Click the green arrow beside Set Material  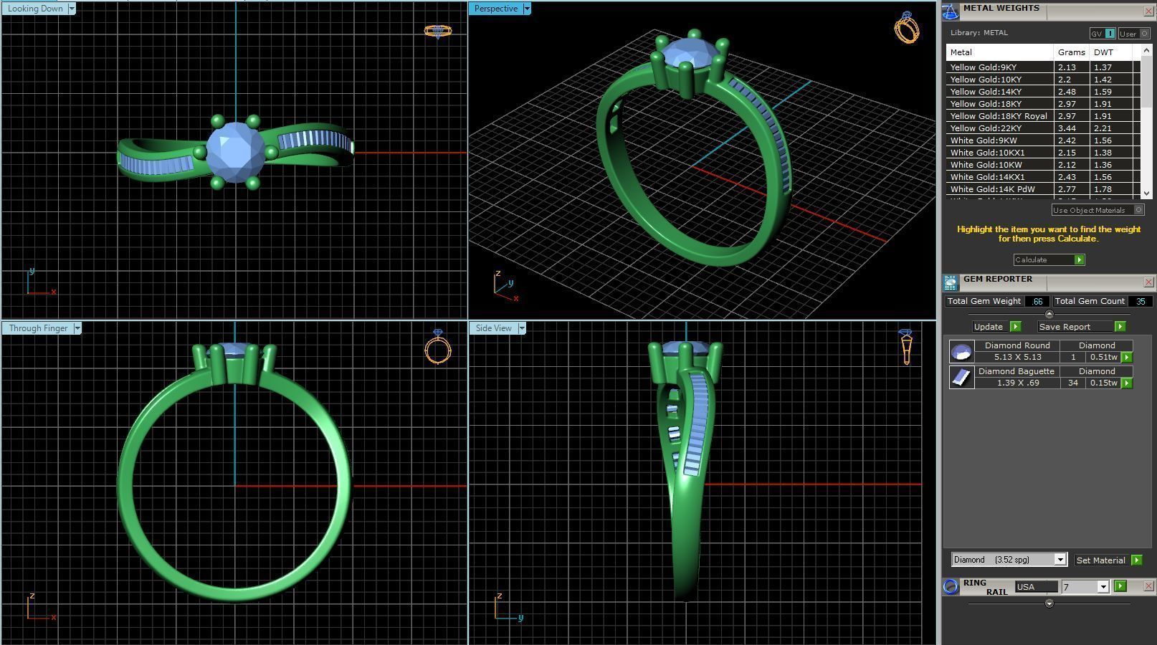pyautogui.click(x=1136, y=560)
